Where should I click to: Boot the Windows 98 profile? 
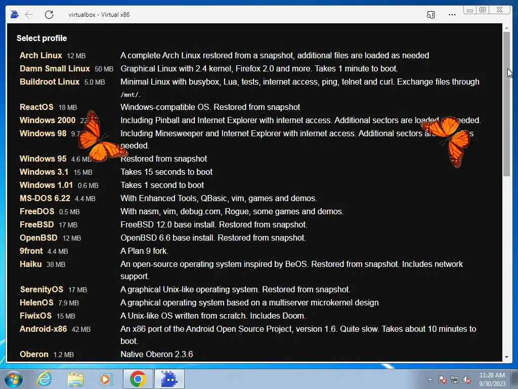pos(43,133)
